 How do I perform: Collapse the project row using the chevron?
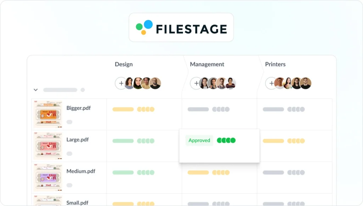coord(35,90)
